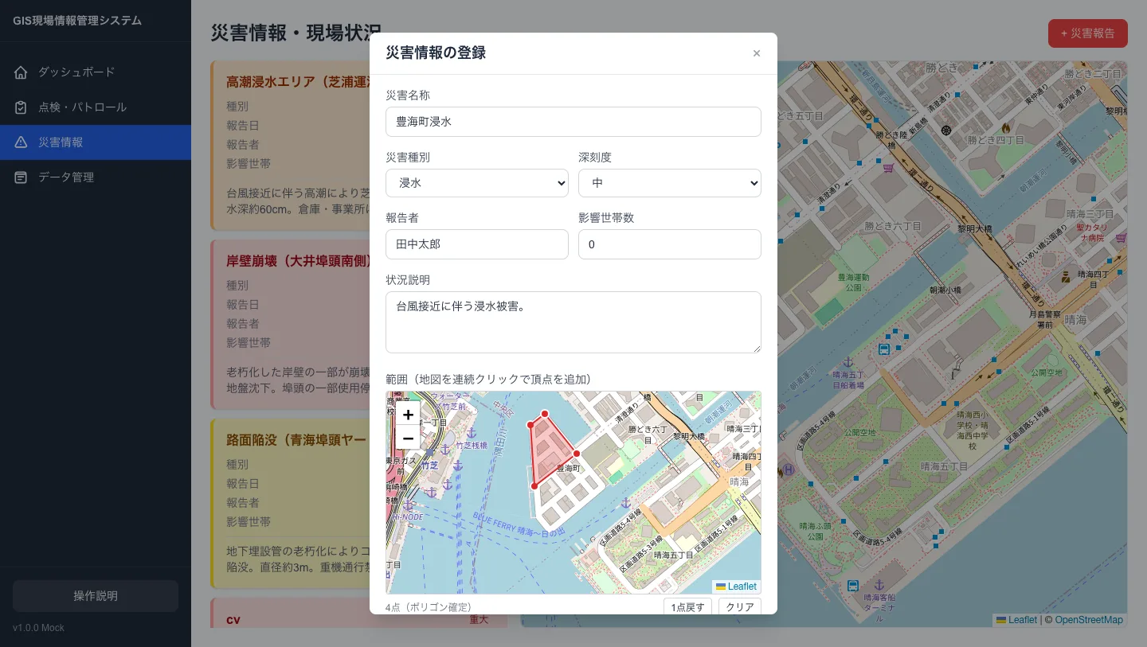
Task: Zoom in on the dialog mini map
Action: [408, 415]
